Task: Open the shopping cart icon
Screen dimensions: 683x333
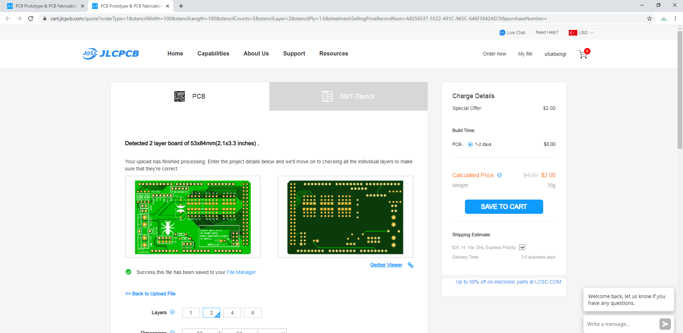Action: (x=584, y=54)
